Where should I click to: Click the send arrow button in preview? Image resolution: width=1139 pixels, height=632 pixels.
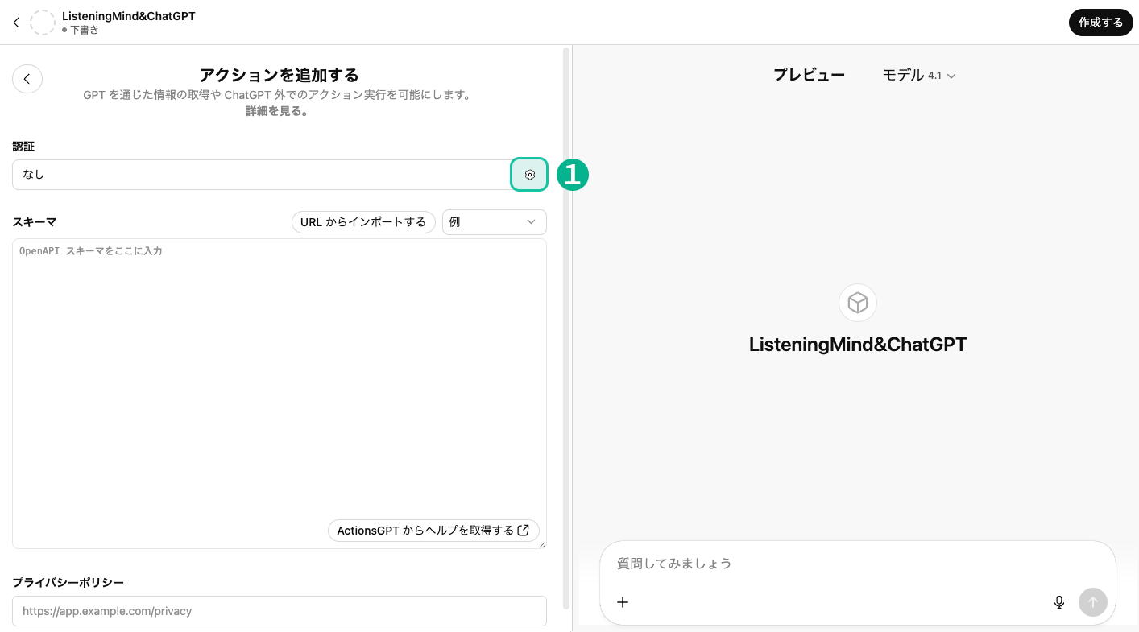click(1093, 601)
